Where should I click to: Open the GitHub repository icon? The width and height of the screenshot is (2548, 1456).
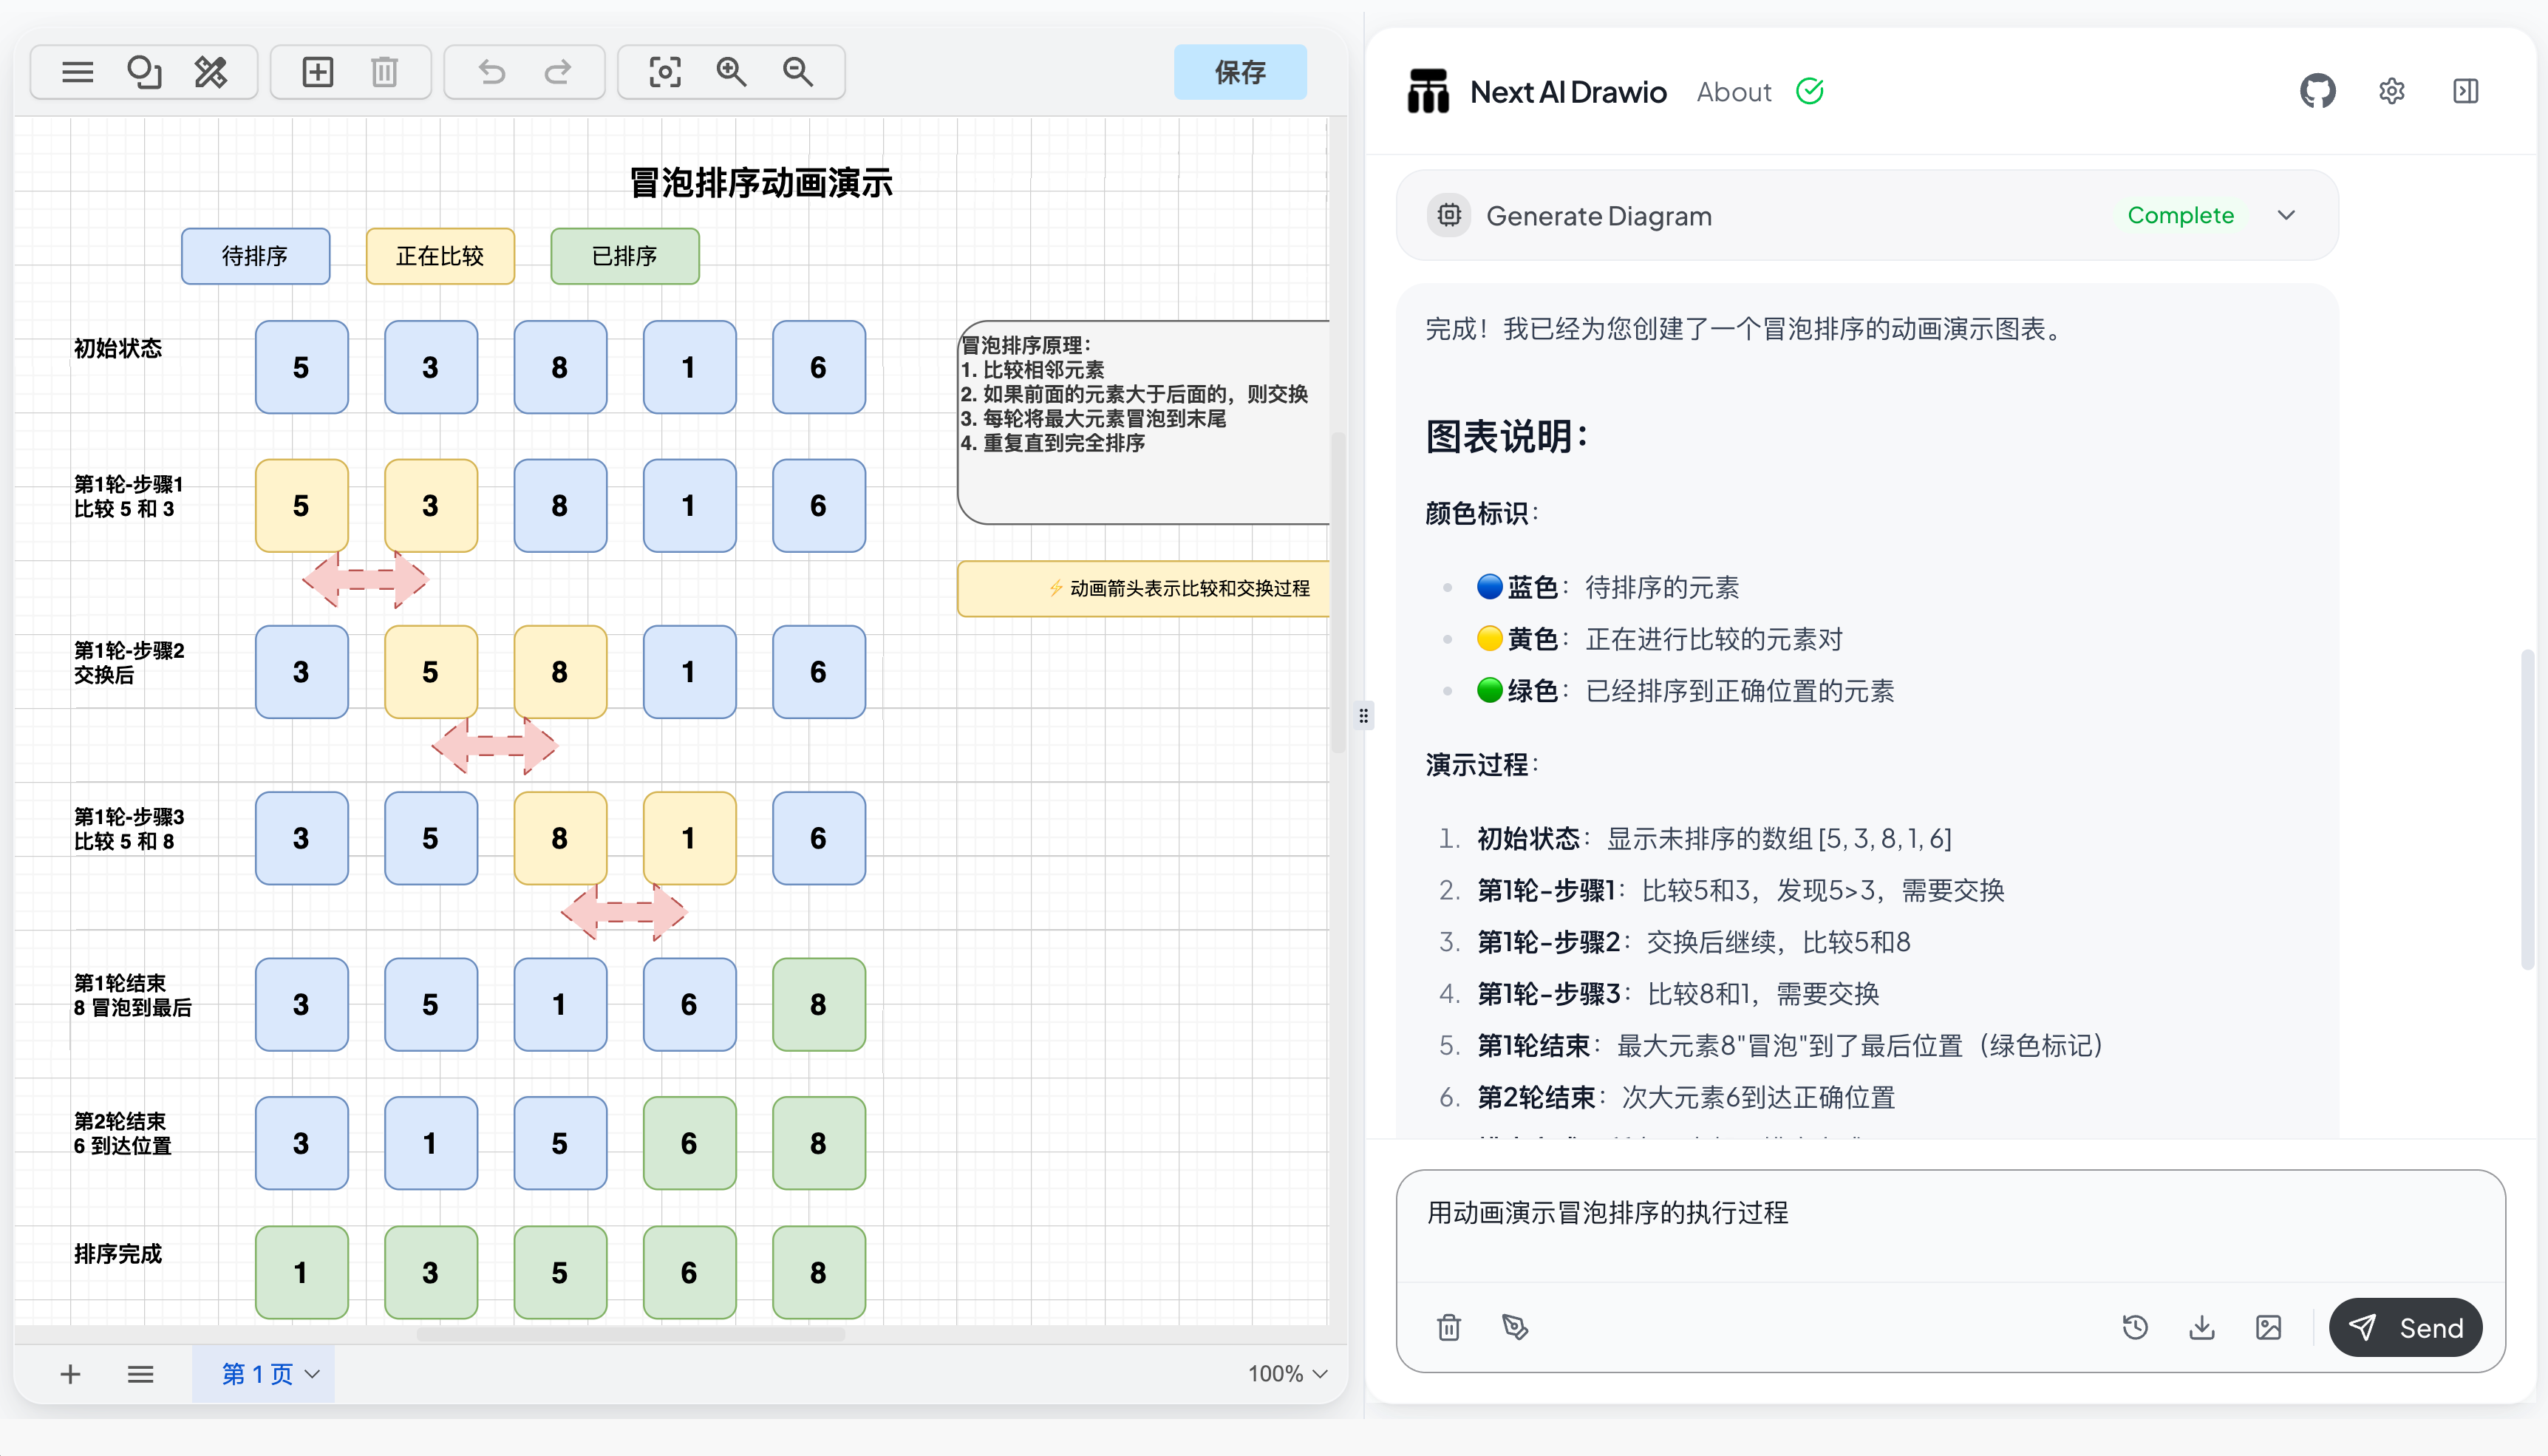[x=2317, y=91]
